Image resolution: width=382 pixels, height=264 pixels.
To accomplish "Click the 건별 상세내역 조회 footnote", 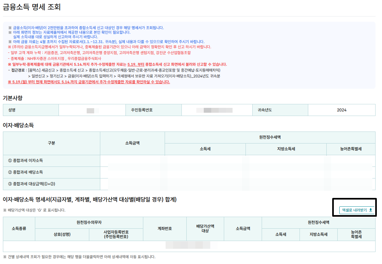I will pos(79,257).
